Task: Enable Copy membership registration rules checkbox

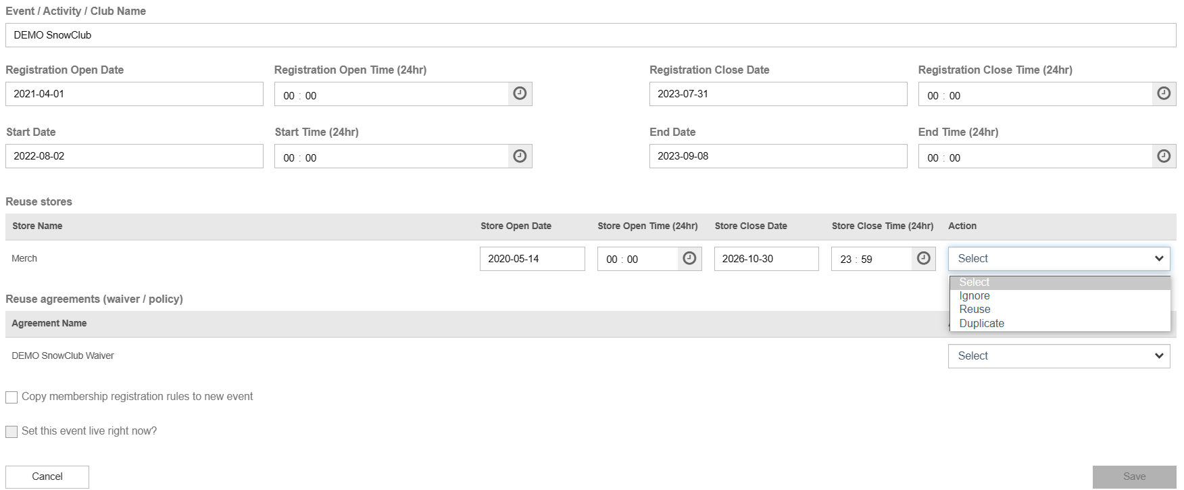Action: point(11,397)
